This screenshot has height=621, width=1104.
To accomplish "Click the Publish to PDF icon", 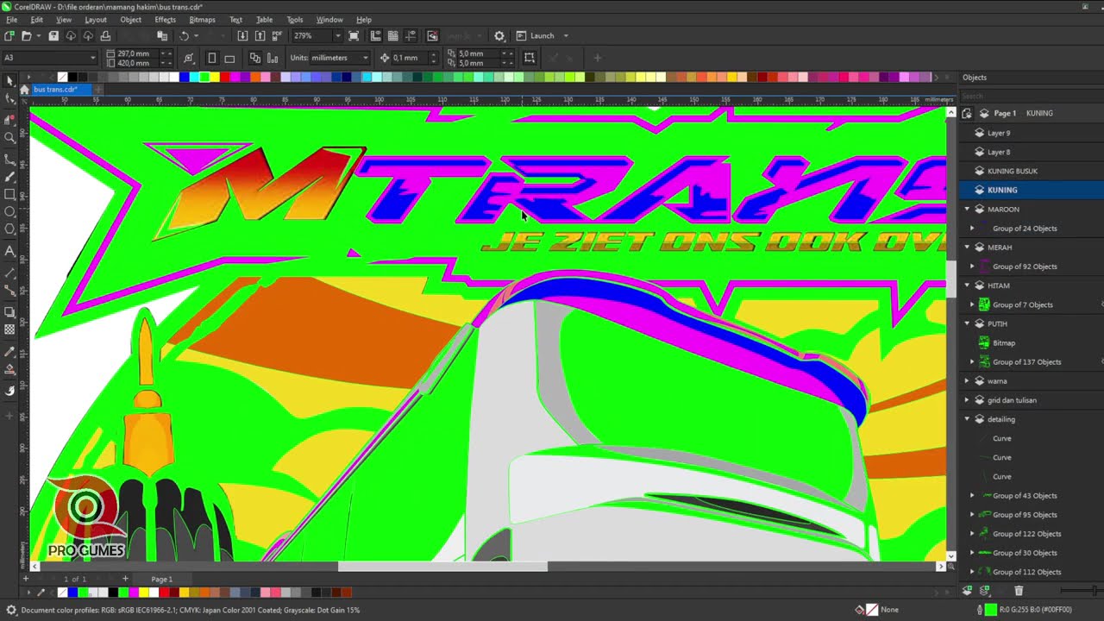I will pos(277,35).
